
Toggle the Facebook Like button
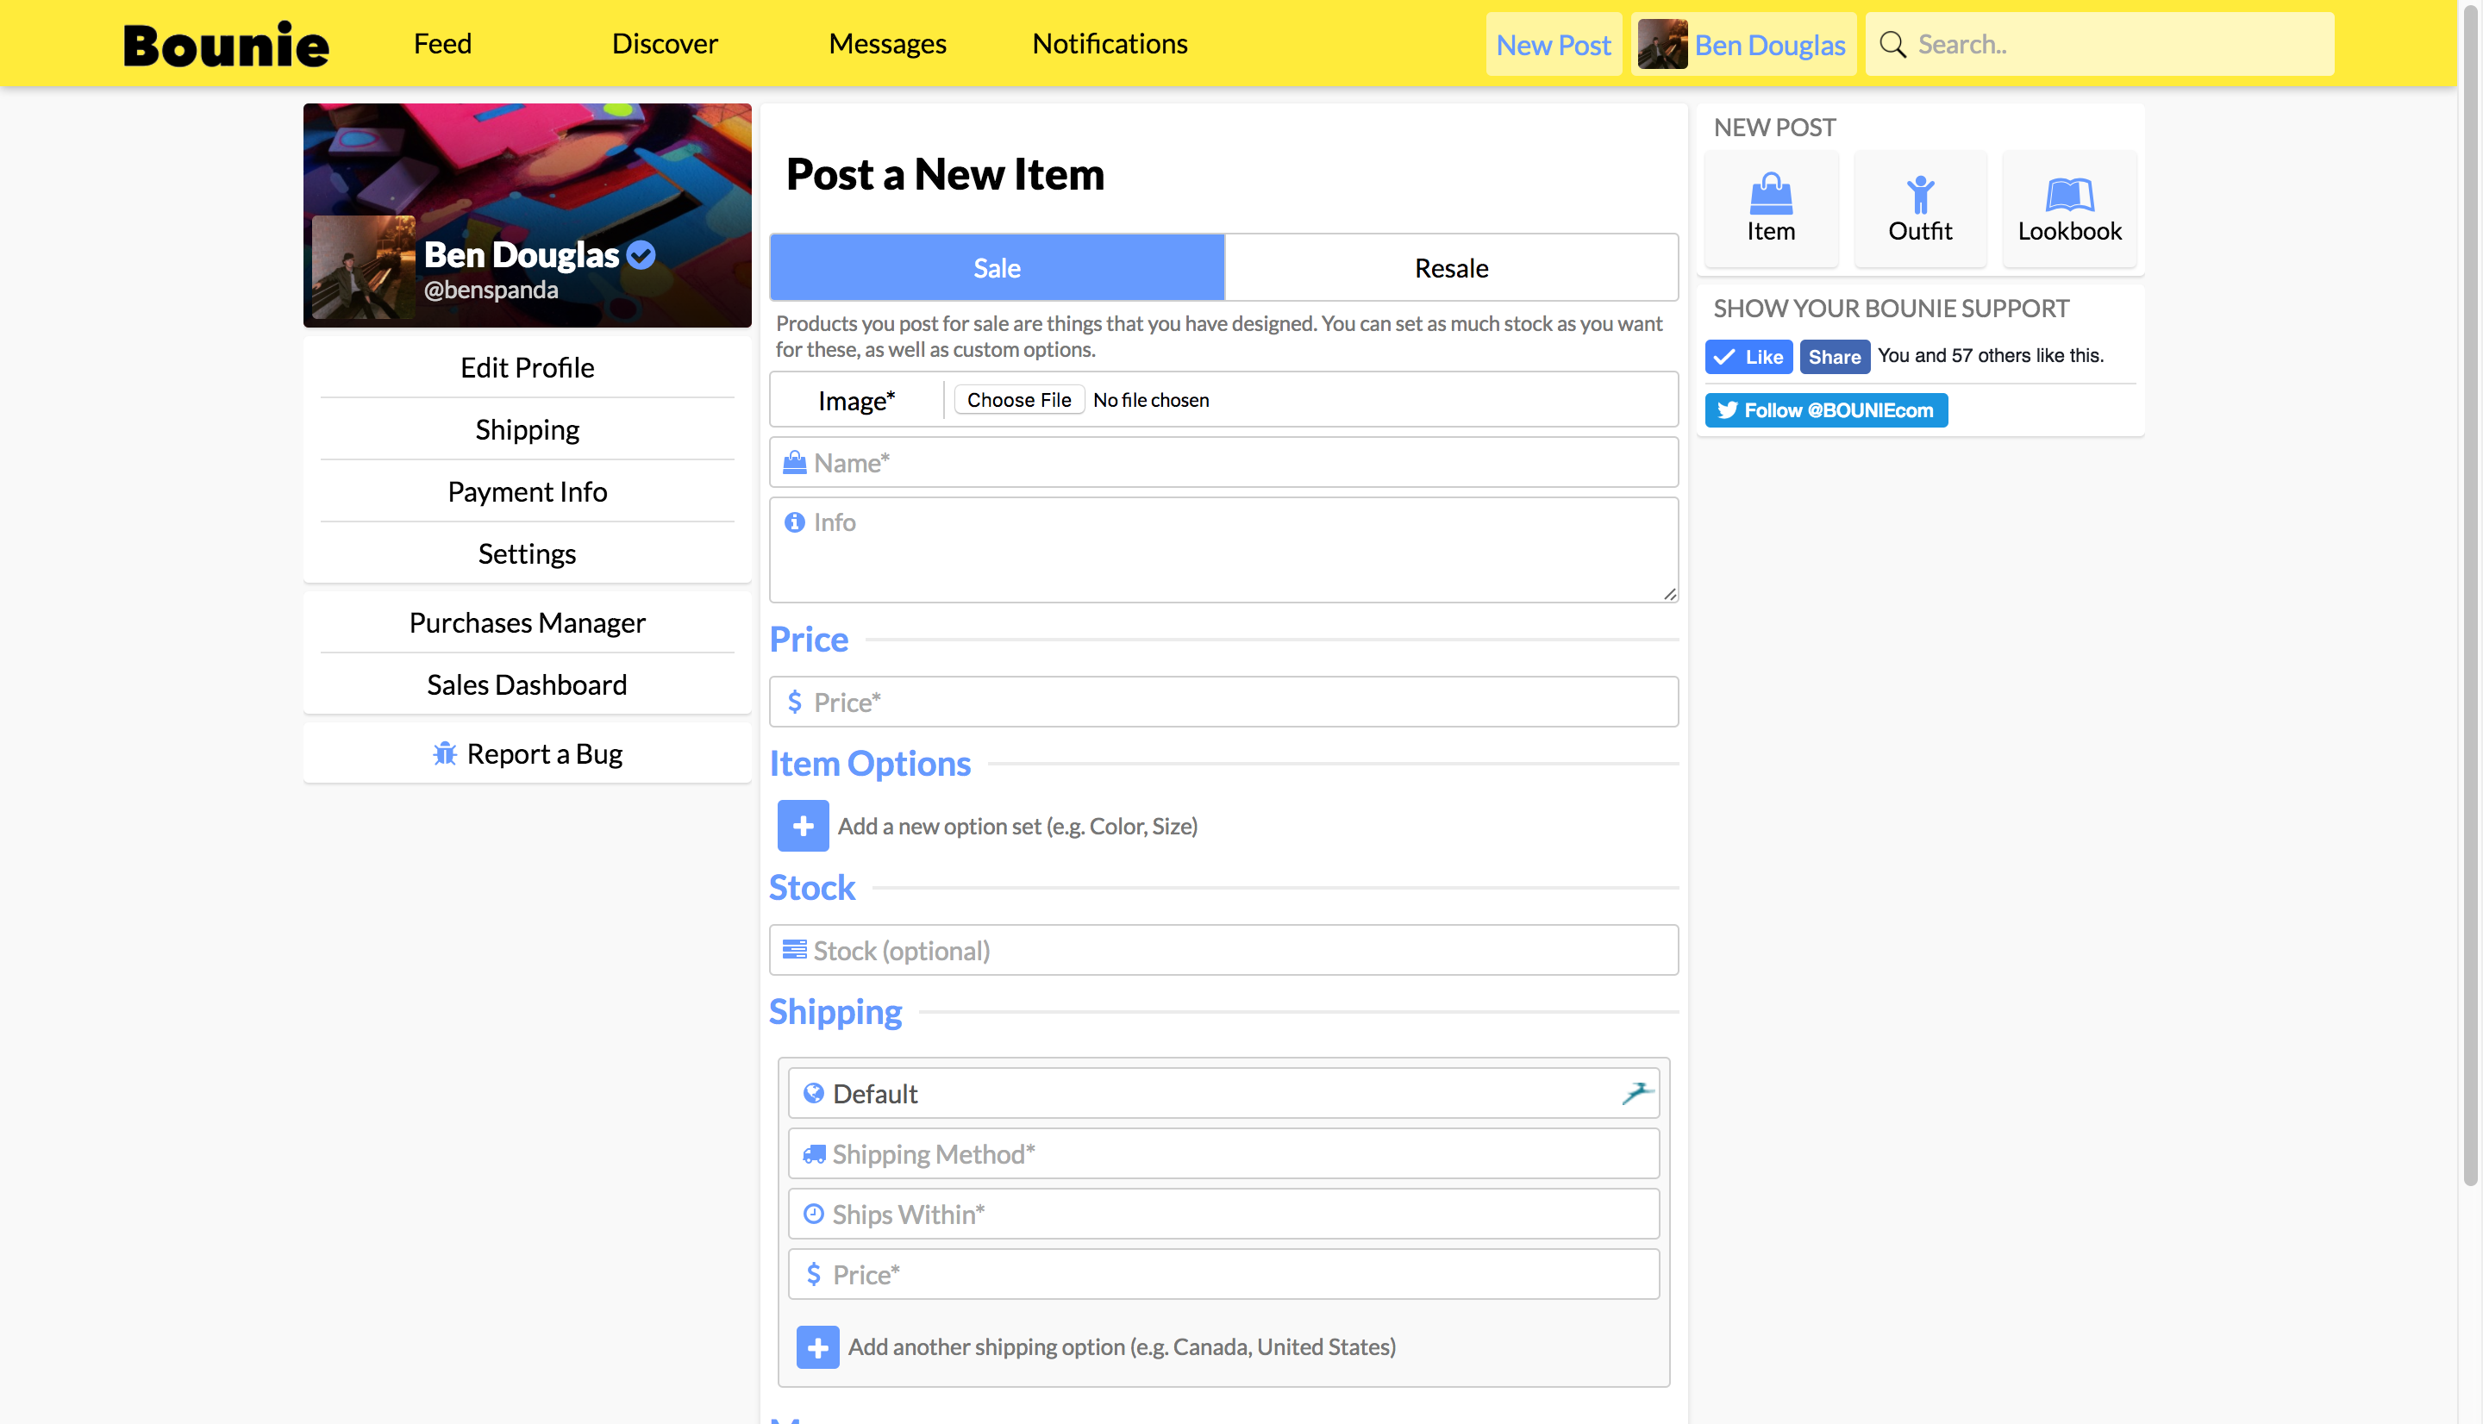pos(1748,357)
